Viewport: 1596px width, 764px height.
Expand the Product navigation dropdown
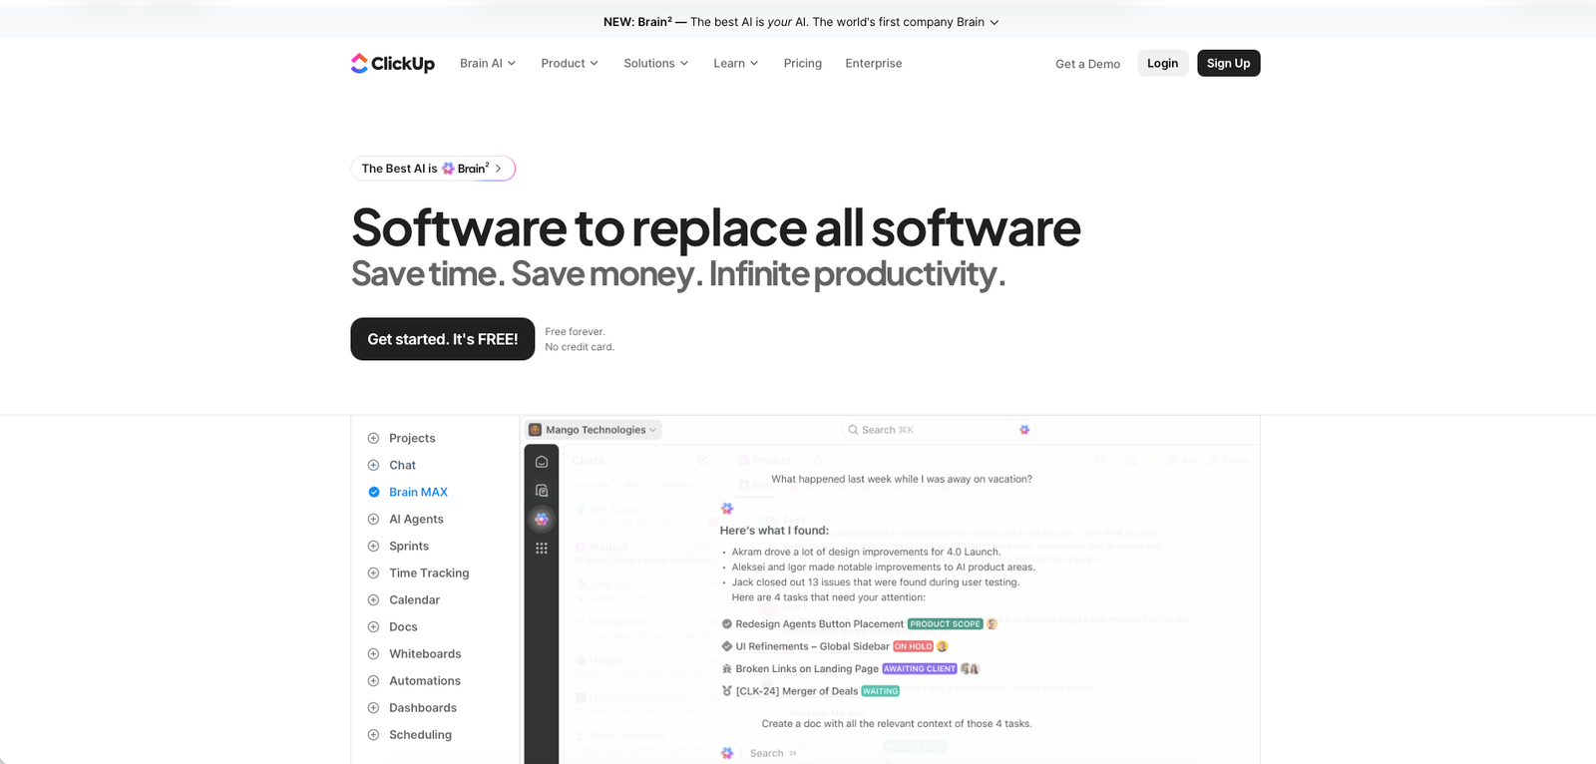pos(570,63)
